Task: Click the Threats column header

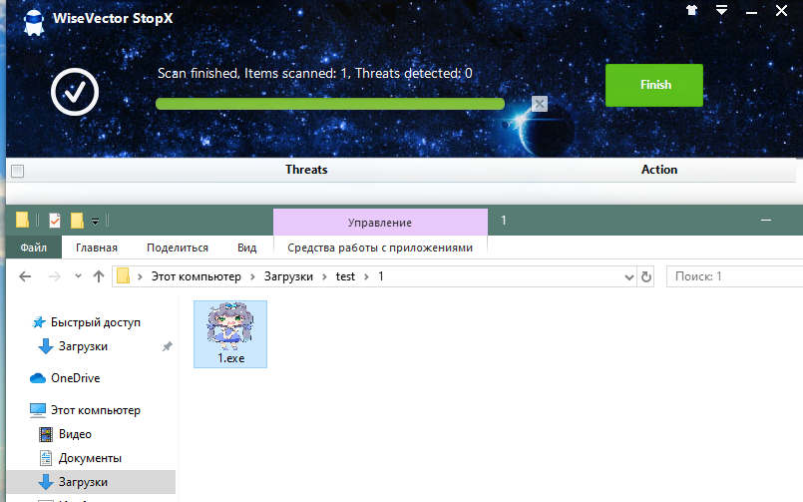Action: (x=306, y=170)
